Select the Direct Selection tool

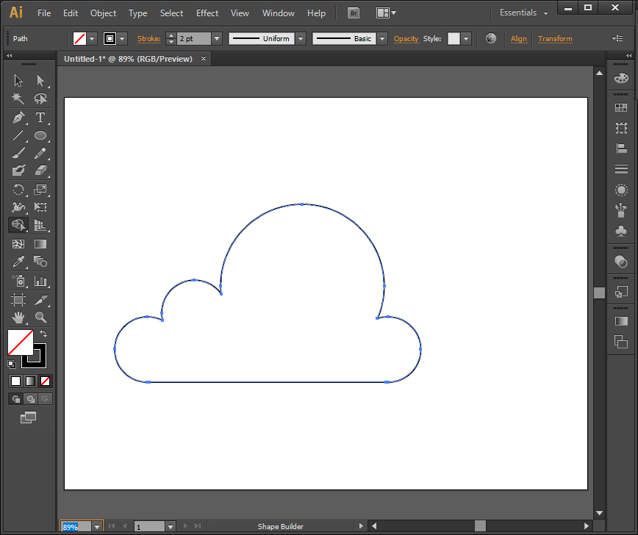click(40, 81)
